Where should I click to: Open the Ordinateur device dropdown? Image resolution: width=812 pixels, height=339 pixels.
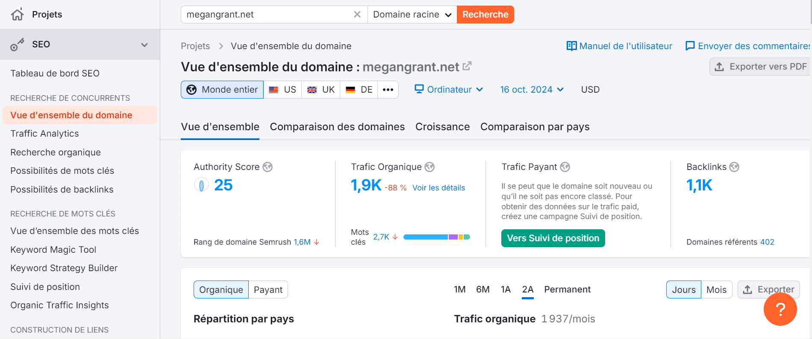pos(449,90)
